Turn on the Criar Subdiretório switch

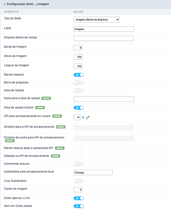coord(79,181)
